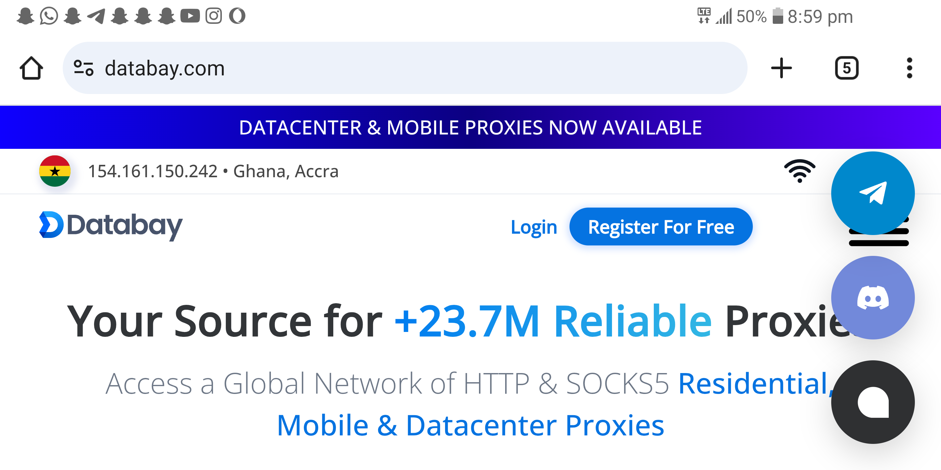Tap the Telegram notification icon in status bar
This screenshot has width=941, height=470.
click(x=96, y=16)
